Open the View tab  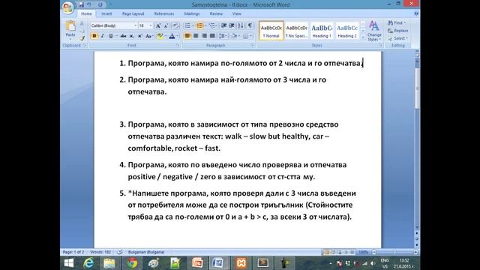[x=237, y=13]
